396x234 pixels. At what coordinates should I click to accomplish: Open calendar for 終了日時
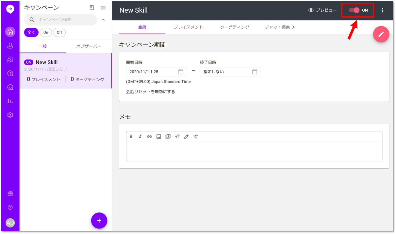coord(255,72)
